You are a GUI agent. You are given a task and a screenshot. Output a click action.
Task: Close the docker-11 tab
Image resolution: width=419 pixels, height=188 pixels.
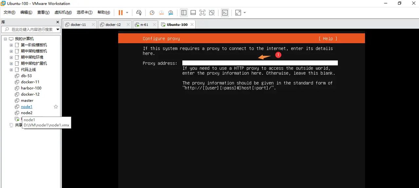click(x=93, y=25)
